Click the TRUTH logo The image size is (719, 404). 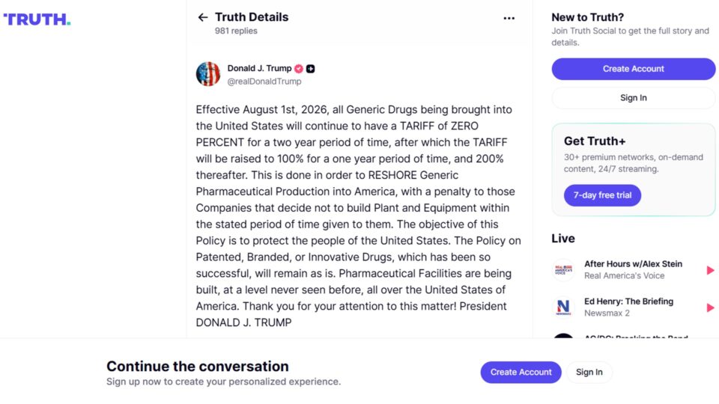(x=37, y=19)
